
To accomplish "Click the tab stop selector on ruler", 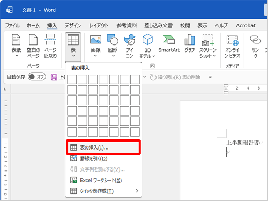I will pyautogui.click(x=5, y=89).
